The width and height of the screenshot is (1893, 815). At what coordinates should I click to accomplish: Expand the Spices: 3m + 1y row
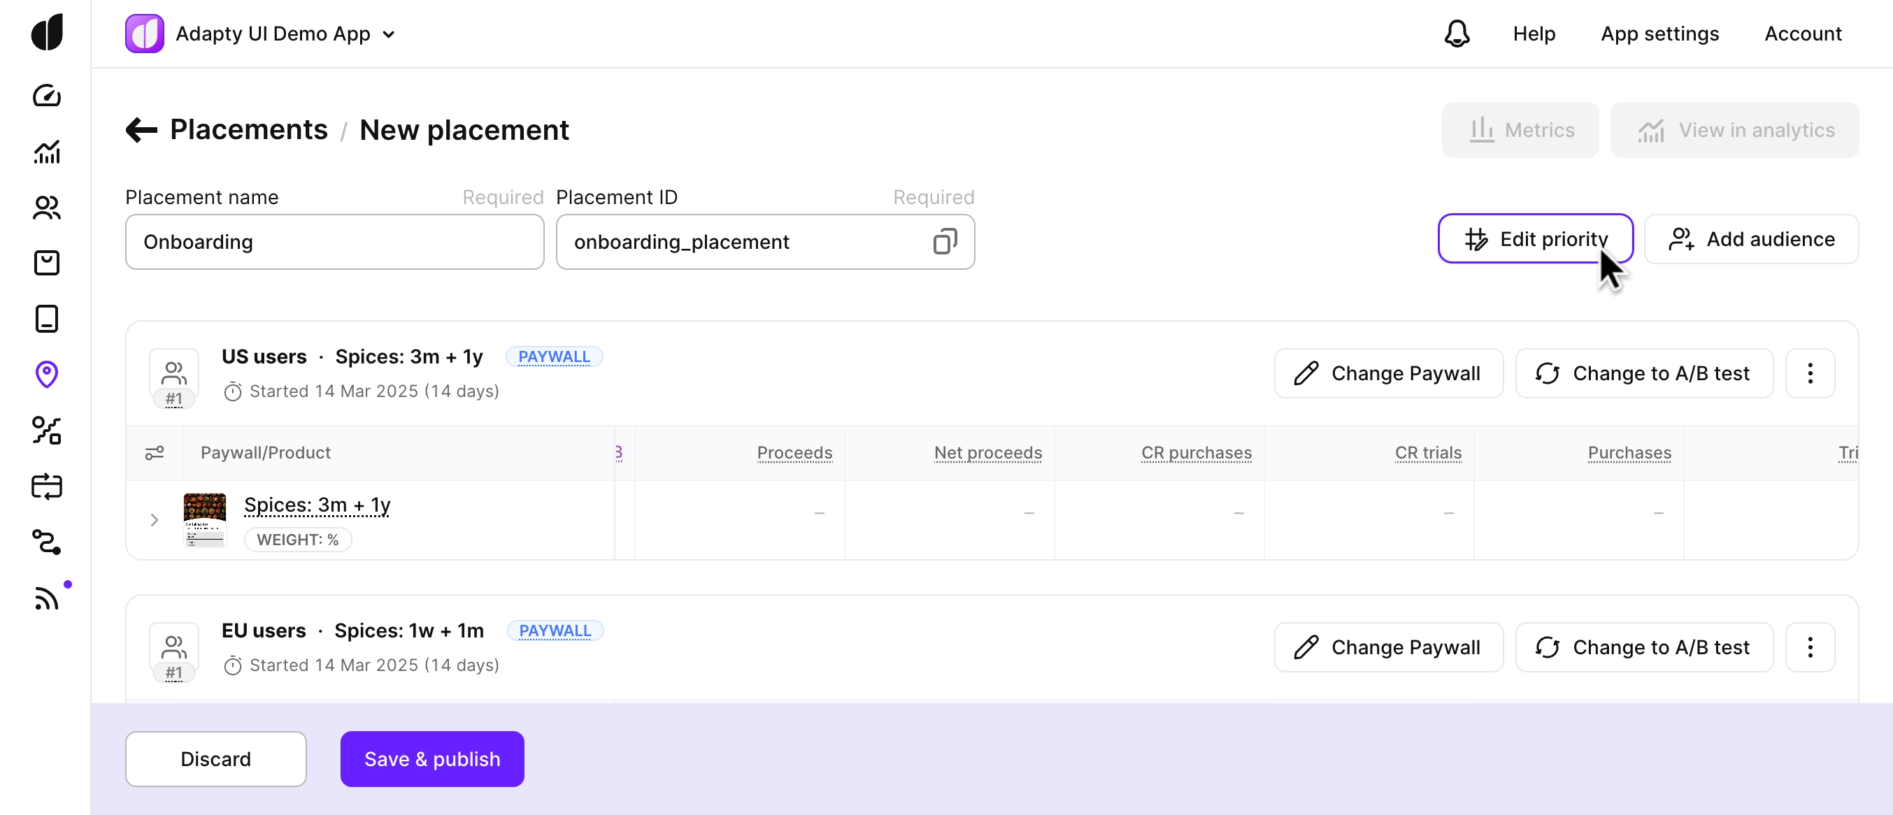(155, 520)
